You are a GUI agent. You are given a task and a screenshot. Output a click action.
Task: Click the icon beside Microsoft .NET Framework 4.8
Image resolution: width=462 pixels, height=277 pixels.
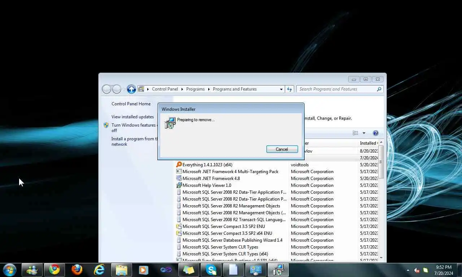[x=179, y=179]
